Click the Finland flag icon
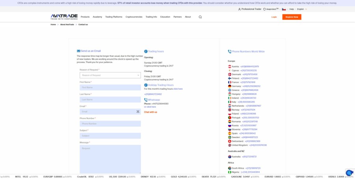The height and width of the screenshot is (179, 355). click(230, 78)
